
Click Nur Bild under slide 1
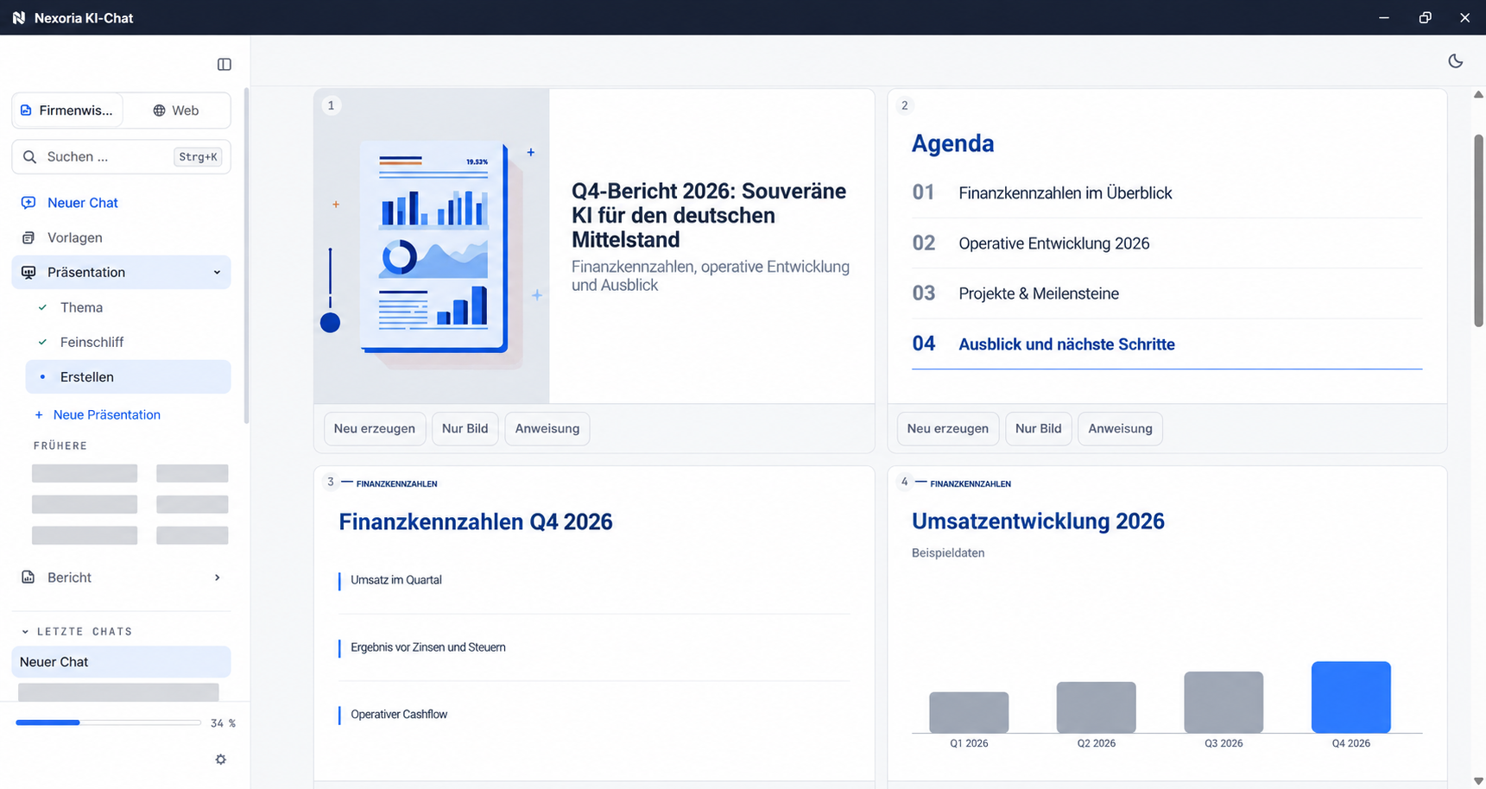pyautogui.click(x=465, y=428)
